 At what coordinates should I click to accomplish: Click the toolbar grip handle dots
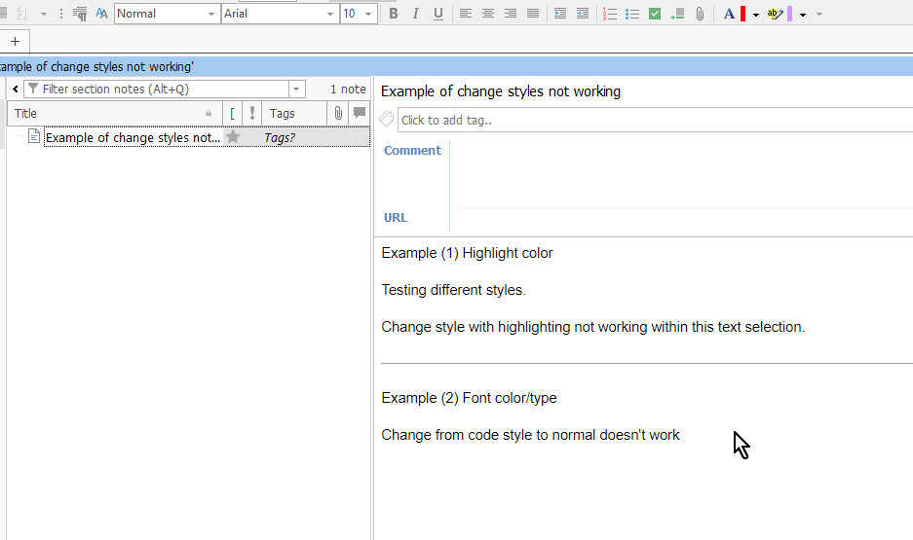click(61, 14)
